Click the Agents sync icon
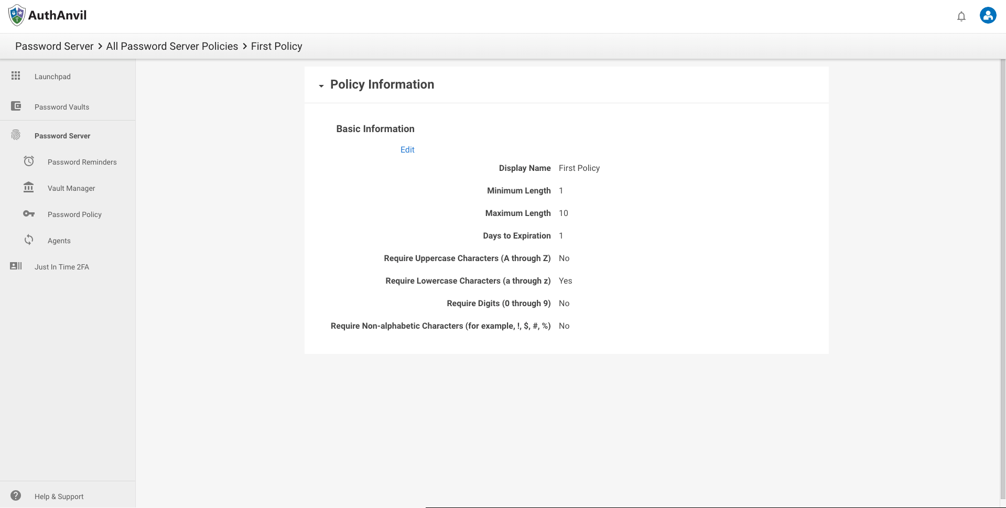Screen dimensions: 1006x508 pyautogui.click(x=29, y=240)
